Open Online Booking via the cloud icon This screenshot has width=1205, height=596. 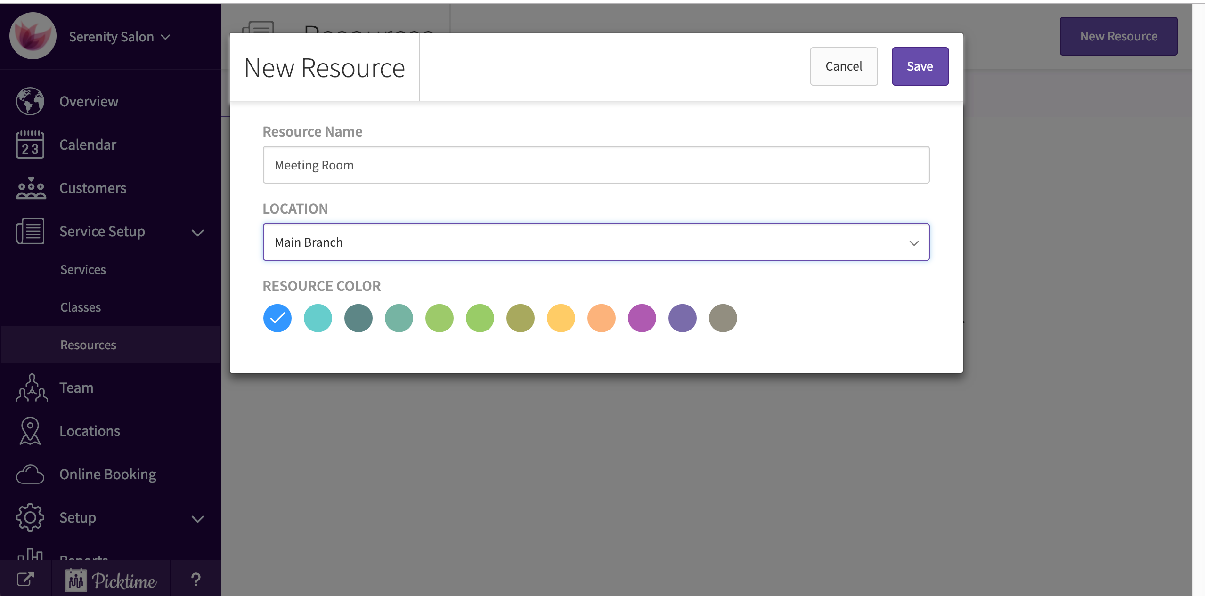click(30, 474)
